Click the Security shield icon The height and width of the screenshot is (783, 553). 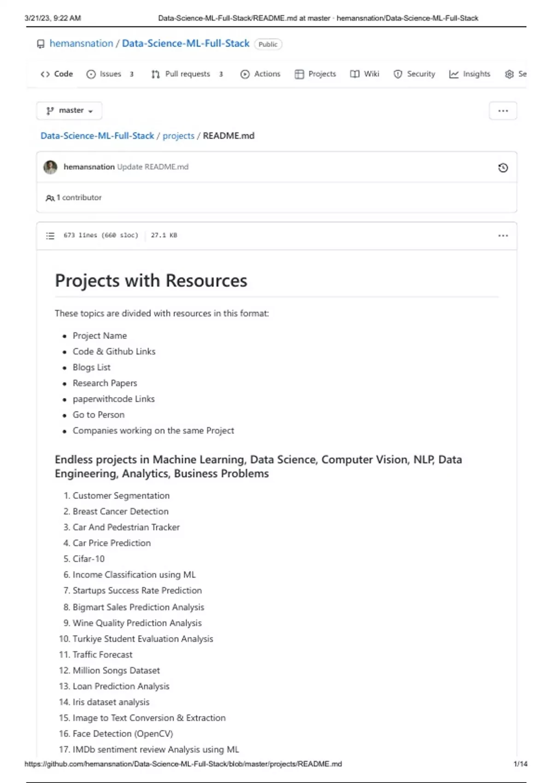[398, 74]
